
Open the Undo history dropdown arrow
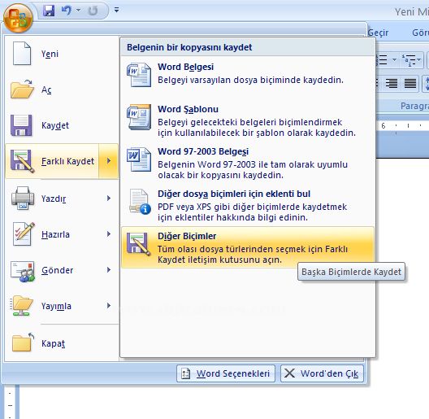coord(79,10)
